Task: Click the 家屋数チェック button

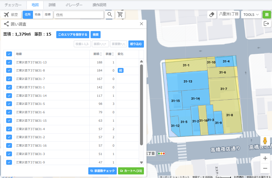Action: (x=103, y=171)
